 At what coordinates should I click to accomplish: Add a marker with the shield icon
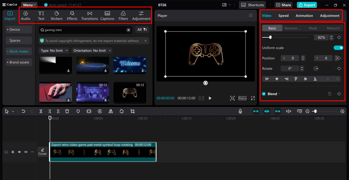pos(78,111)
